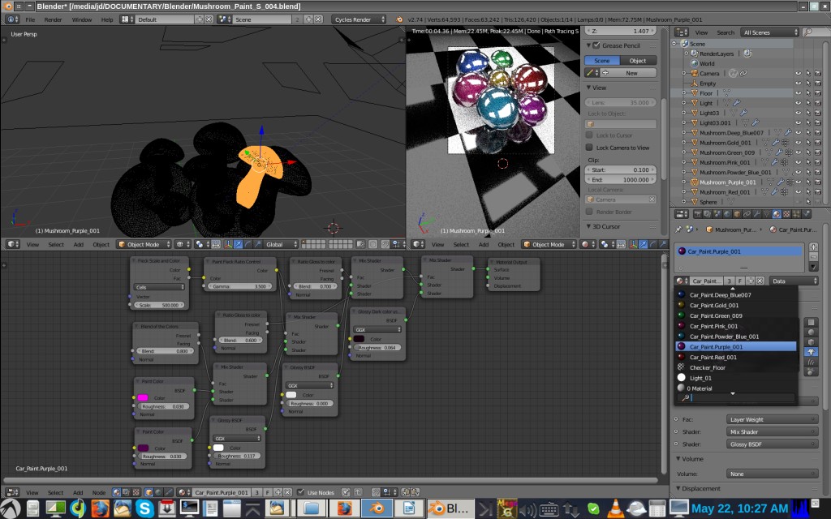The image size is (831, 519).
Task: Open the Object menu in the 3D viewport
Action: click(x=101, y=244)
